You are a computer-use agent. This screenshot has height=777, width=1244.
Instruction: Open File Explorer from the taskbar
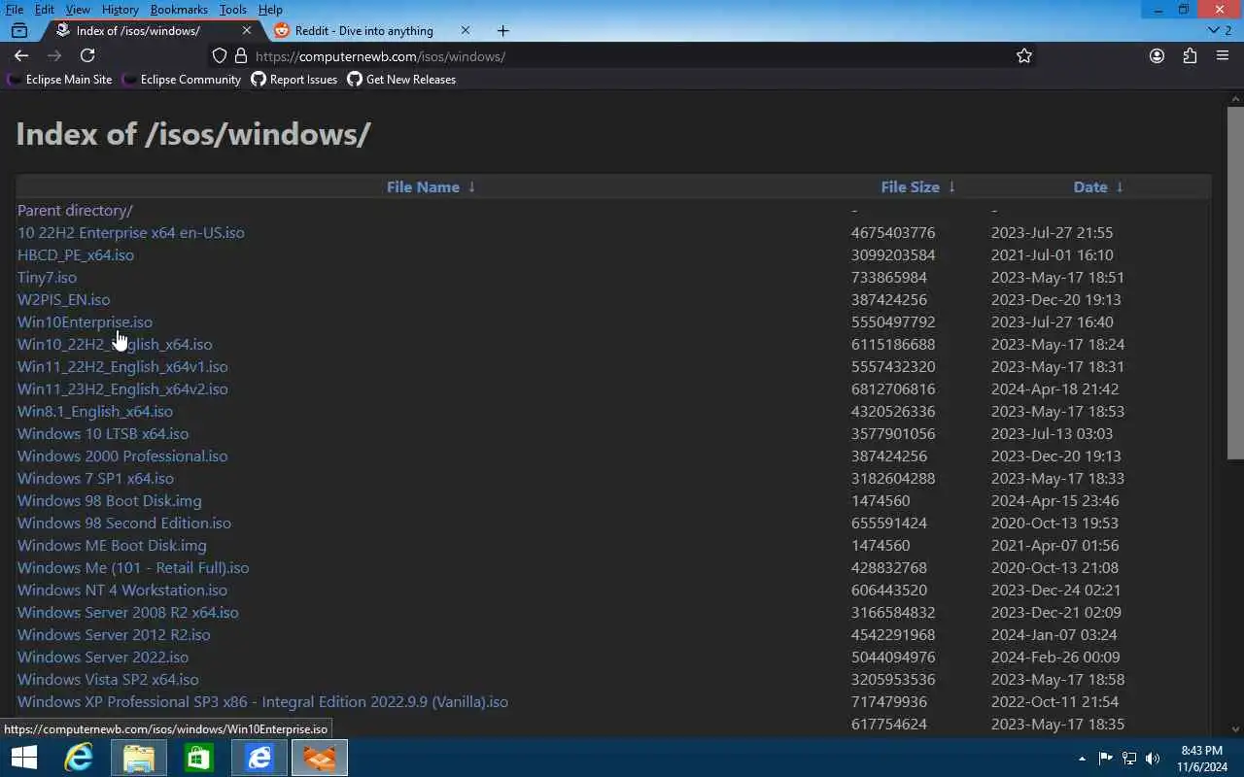[139, 758]
